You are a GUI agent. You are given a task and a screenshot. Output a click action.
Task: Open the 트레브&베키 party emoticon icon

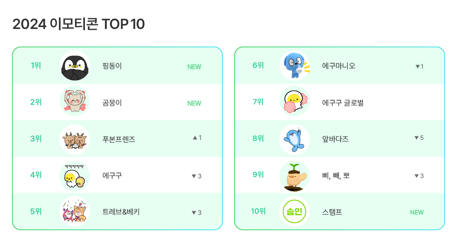click(75, 212)
